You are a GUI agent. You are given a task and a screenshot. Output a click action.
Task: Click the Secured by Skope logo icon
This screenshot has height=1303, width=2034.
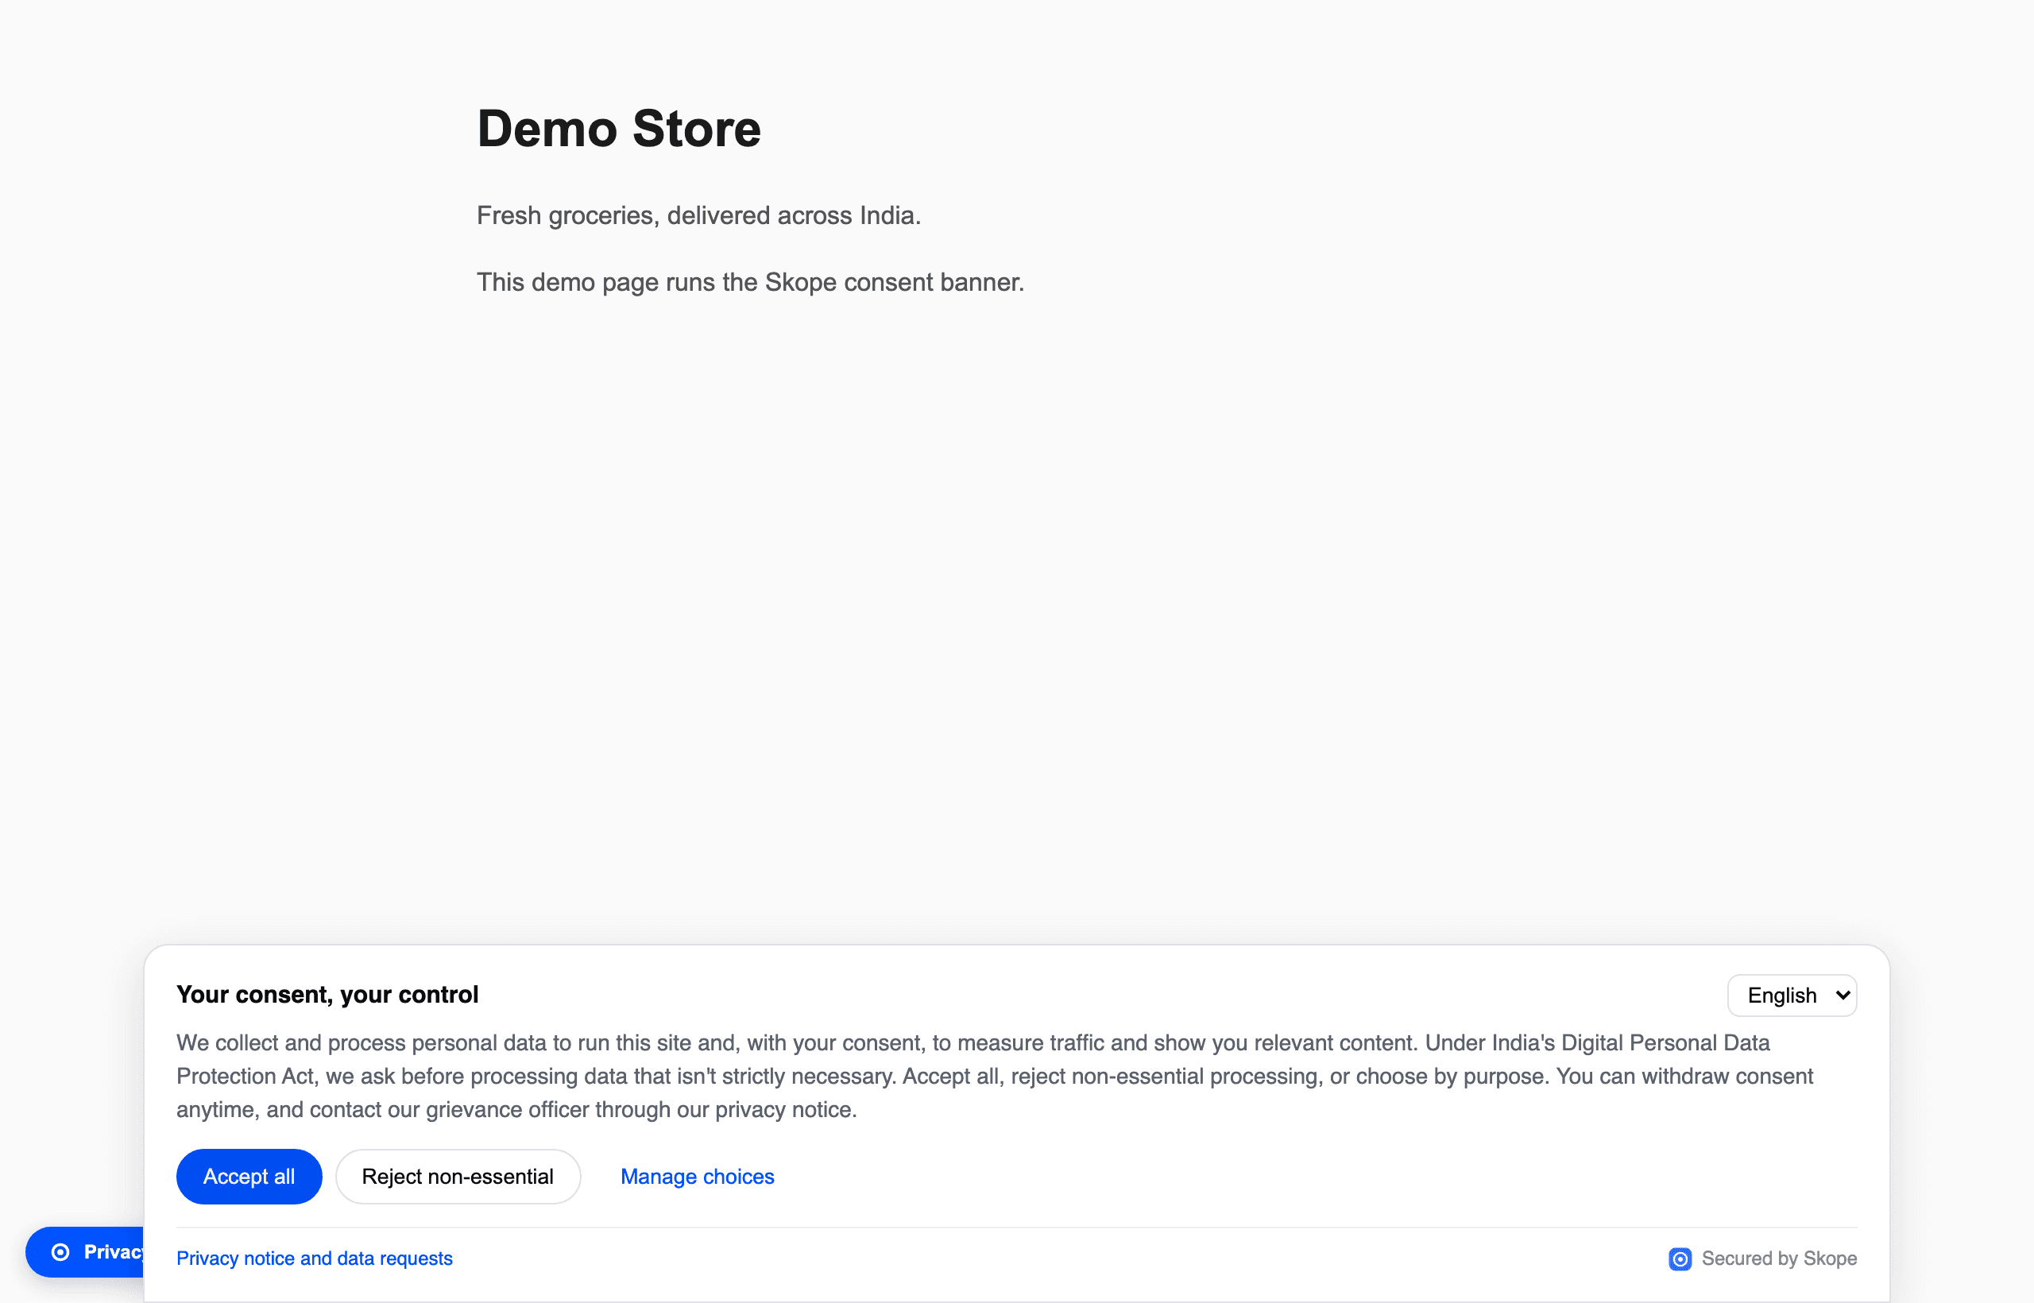click(x=1680, y=1259)
